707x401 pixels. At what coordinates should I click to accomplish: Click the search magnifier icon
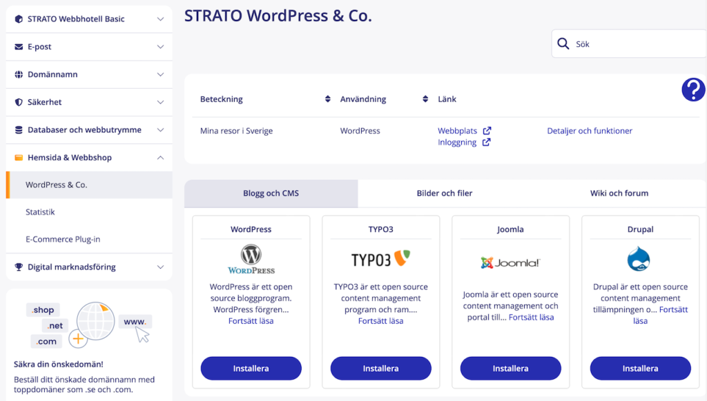(x=563, y=43)
